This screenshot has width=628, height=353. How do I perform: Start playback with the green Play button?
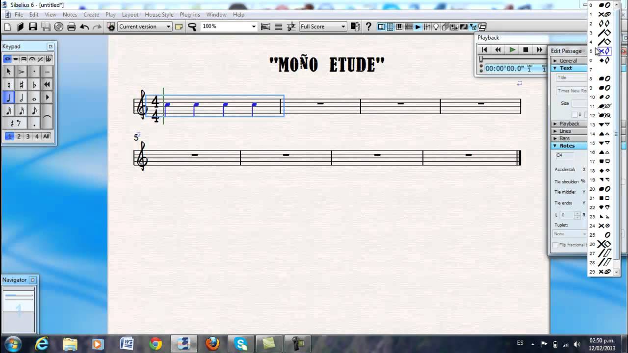point(512,50)
